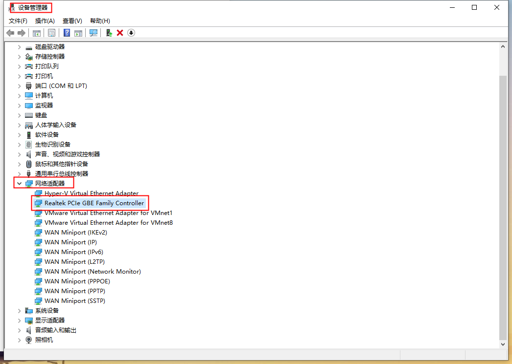Image resolution: width=512 pixels, height=364 pixels.
Task: Open device Properties via the toolbar icon
Action: [51, 33]
